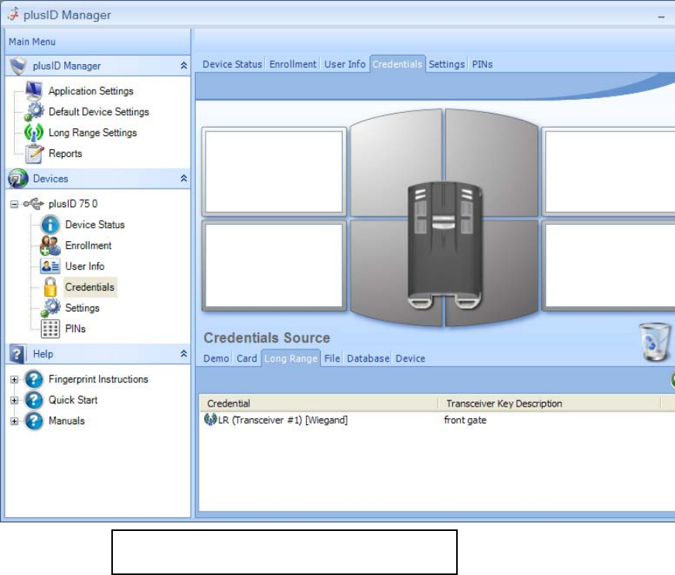Viewport: 675px width, 575px height.
Task: Click the Transceiver Key Description column header
Action: click(549, 403)
